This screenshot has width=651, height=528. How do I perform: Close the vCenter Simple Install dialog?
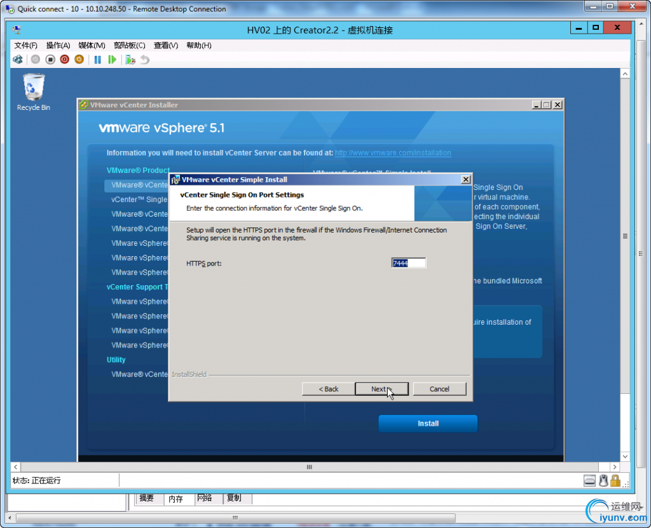(x=466, y=179)
